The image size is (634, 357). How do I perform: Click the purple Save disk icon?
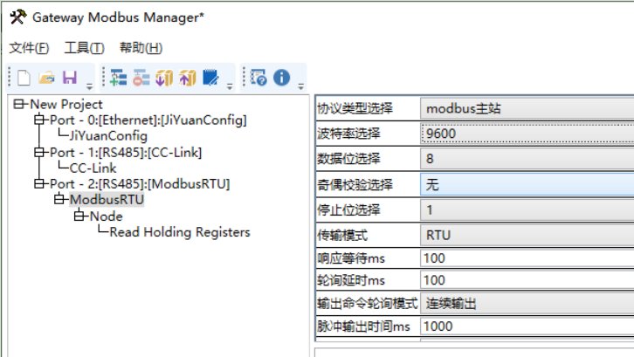70,77
